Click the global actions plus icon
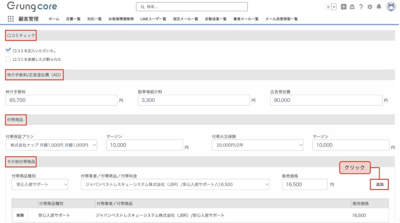This screenshot has width=400, height=223. [343, 7]
